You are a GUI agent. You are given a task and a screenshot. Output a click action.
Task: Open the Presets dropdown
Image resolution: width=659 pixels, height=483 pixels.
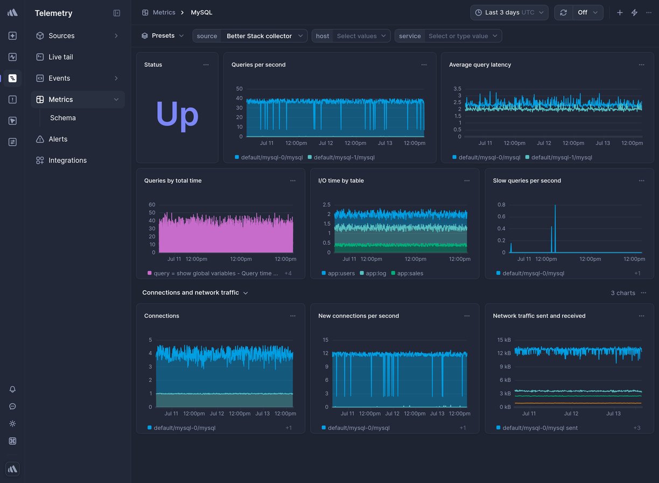pos(163,36)
